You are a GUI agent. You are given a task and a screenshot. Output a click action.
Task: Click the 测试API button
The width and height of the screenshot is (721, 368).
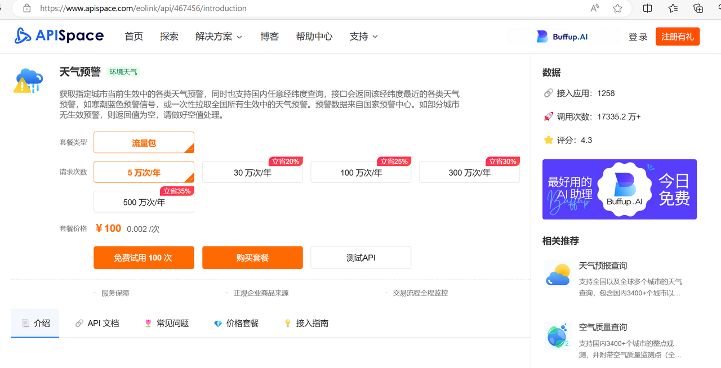(360, 257)
